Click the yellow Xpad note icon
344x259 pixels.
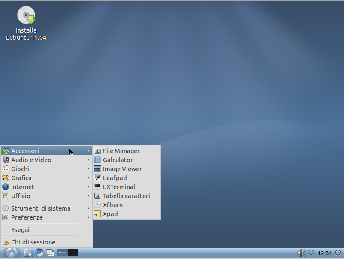[97, 214]
